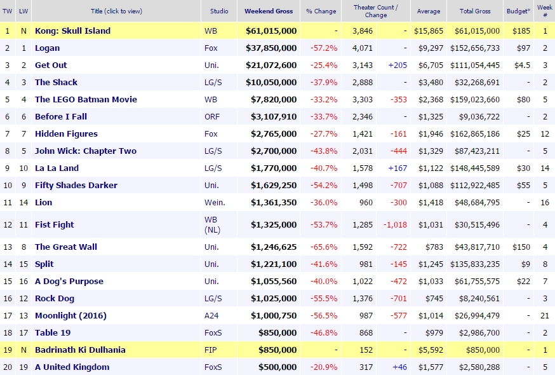Click FoxS studio in Table 19 row
This screenshot has width=555, height=375.
(x=213, y=333)
